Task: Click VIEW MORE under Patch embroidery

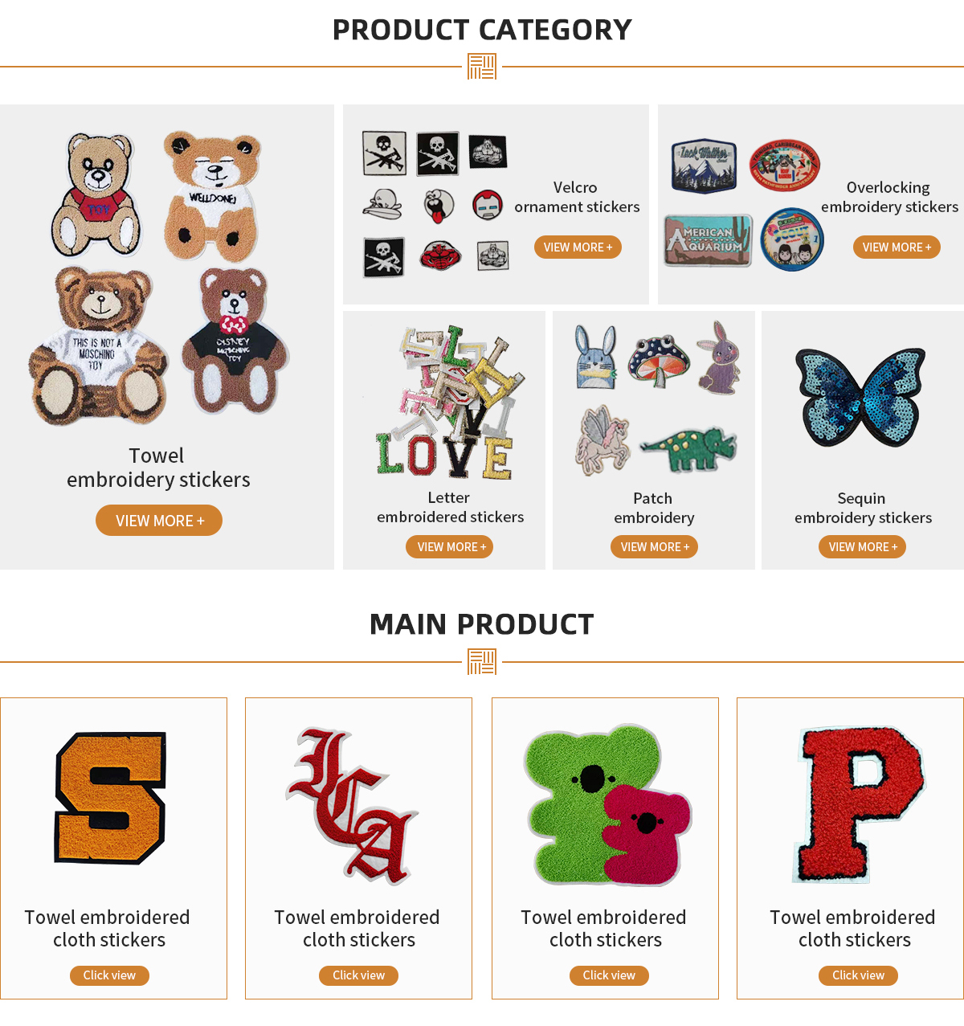Action: (654, 547)
